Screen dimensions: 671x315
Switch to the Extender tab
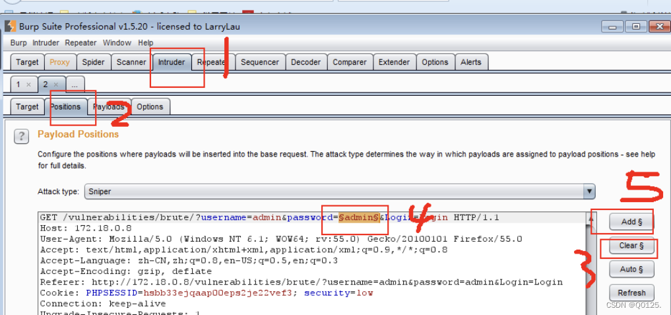click(x=394, y=62)
